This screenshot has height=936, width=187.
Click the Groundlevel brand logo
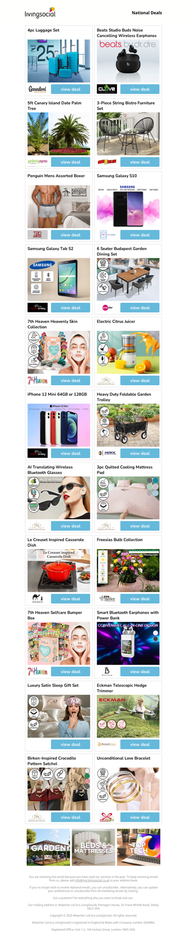37,89
